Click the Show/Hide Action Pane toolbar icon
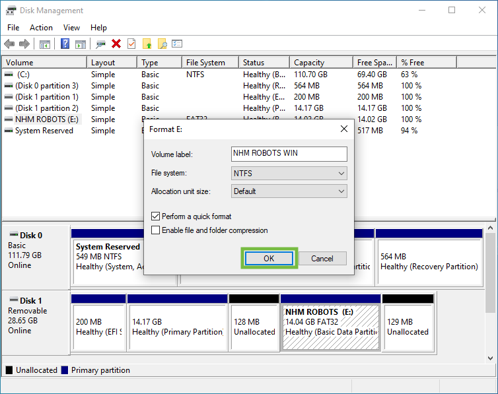 point(81,44)
